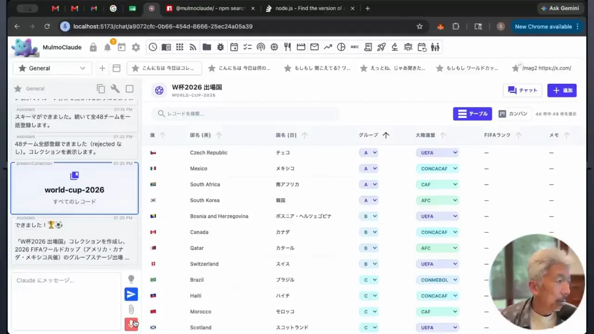Viewport: 594px width, 334px height.
Task: Open the apps grid icon in toolbar
Action: 180,47
